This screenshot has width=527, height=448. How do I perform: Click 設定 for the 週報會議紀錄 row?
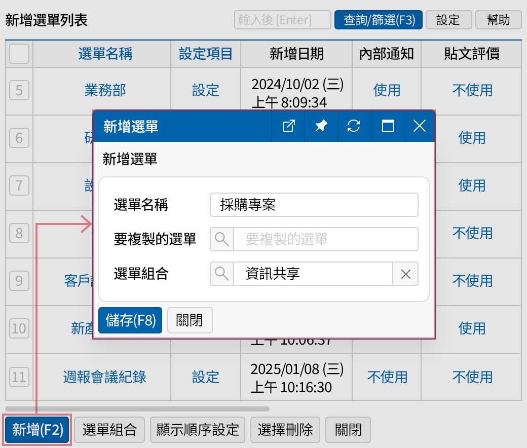[205, 377]
